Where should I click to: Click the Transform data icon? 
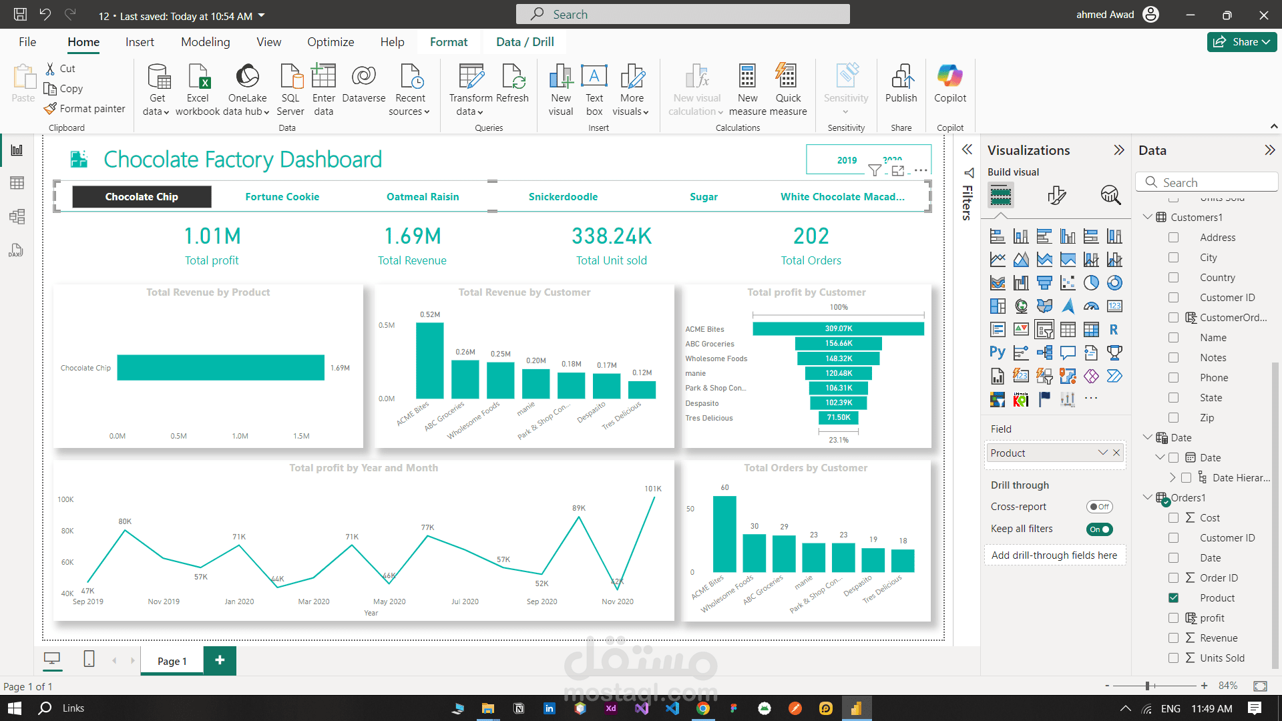471,77
